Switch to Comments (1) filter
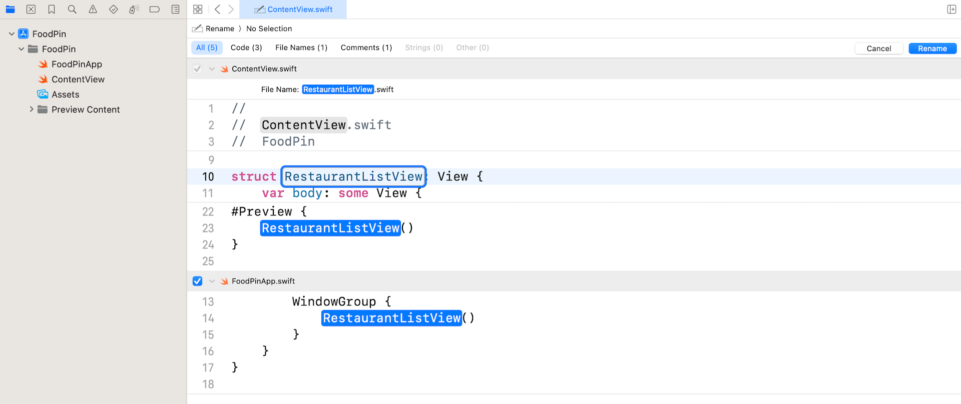Viewport: 961px width, 404px height. (x=366, y=47)
